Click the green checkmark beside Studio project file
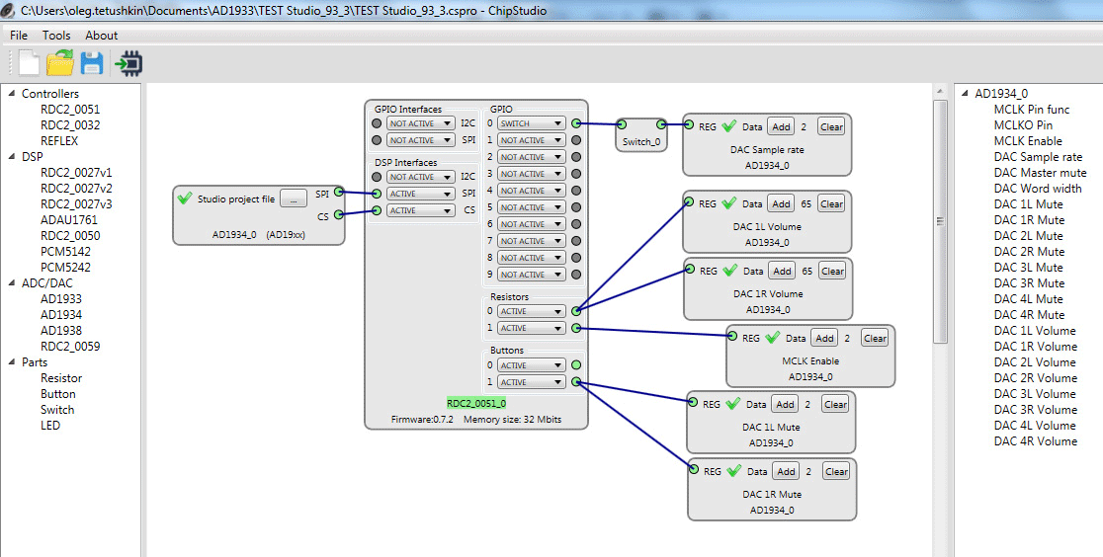 (185, 199)
